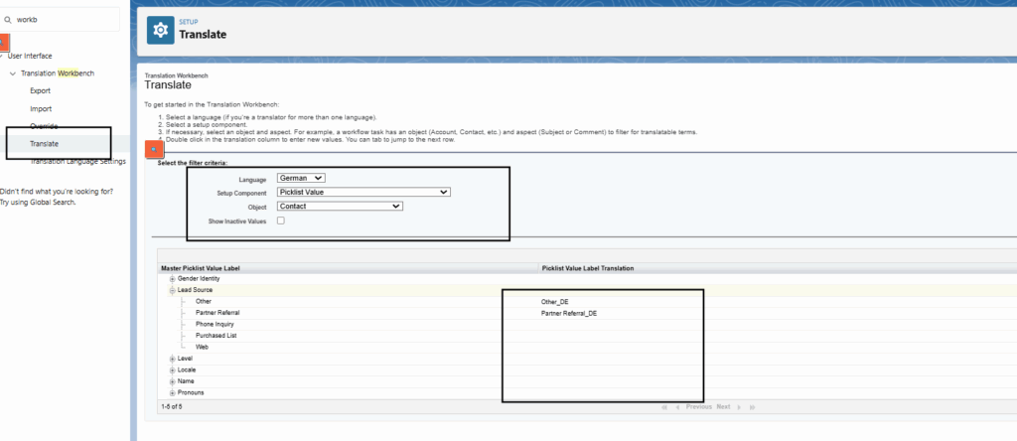Screen dimensions: 1017x441
Task: Open the Override sidebar item
Action: pos(44,126)
